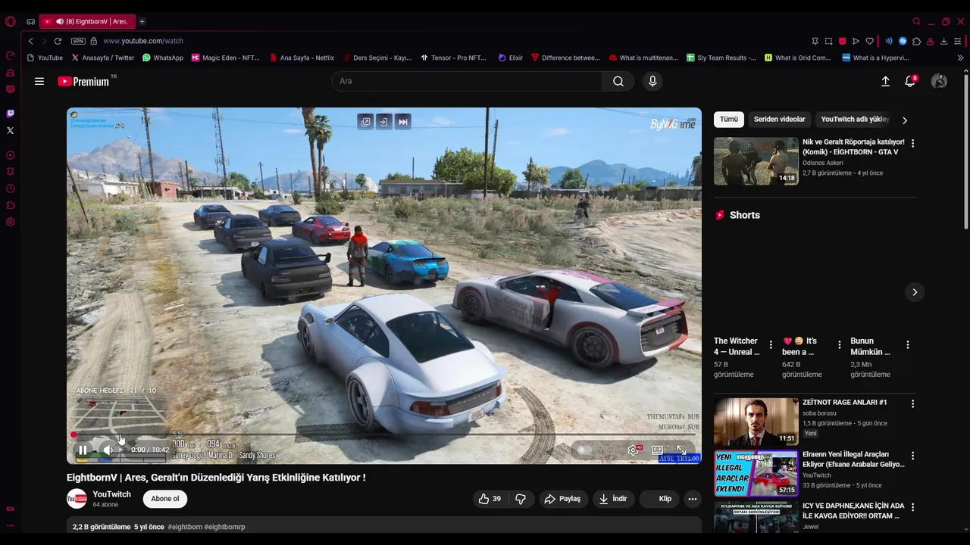Open the browser tab search icon
The image size is (970, 545).
[916, 21]
